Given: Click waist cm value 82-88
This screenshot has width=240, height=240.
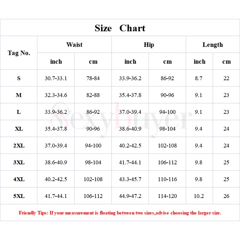Looking at the screenshot, I should tap(93, 95).
